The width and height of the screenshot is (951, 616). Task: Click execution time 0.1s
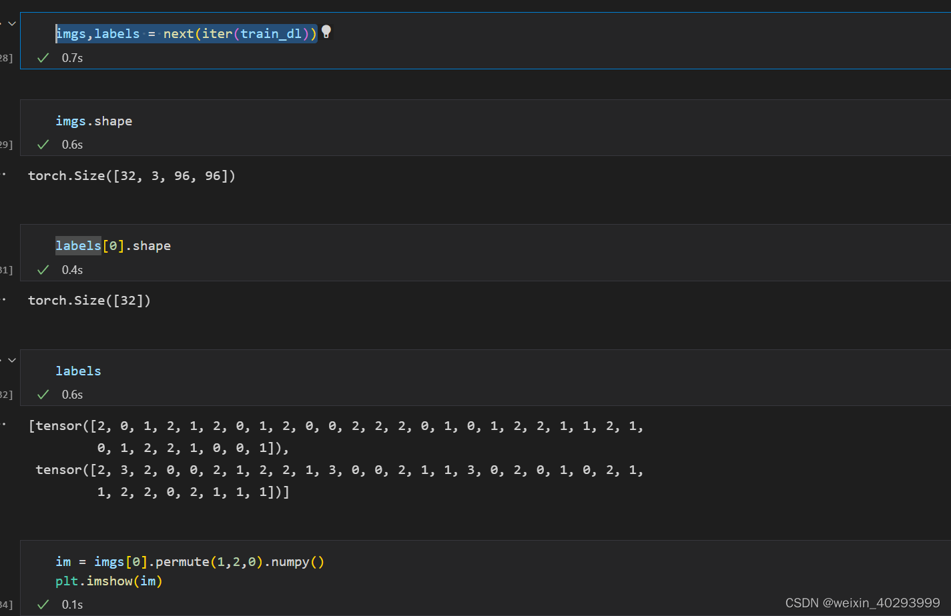tap(72, 605)
